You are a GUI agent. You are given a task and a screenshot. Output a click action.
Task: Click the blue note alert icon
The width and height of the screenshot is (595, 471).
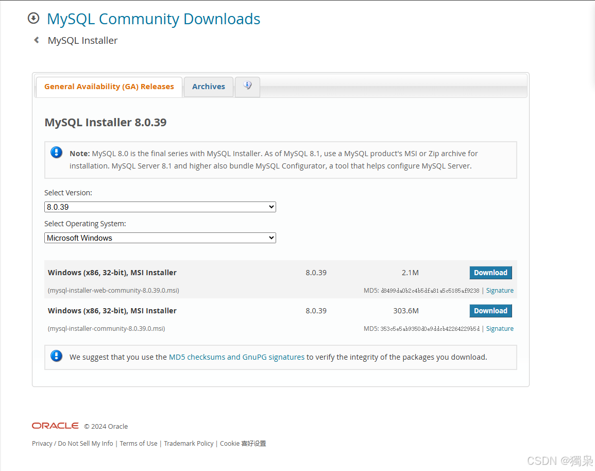point(57,153)
